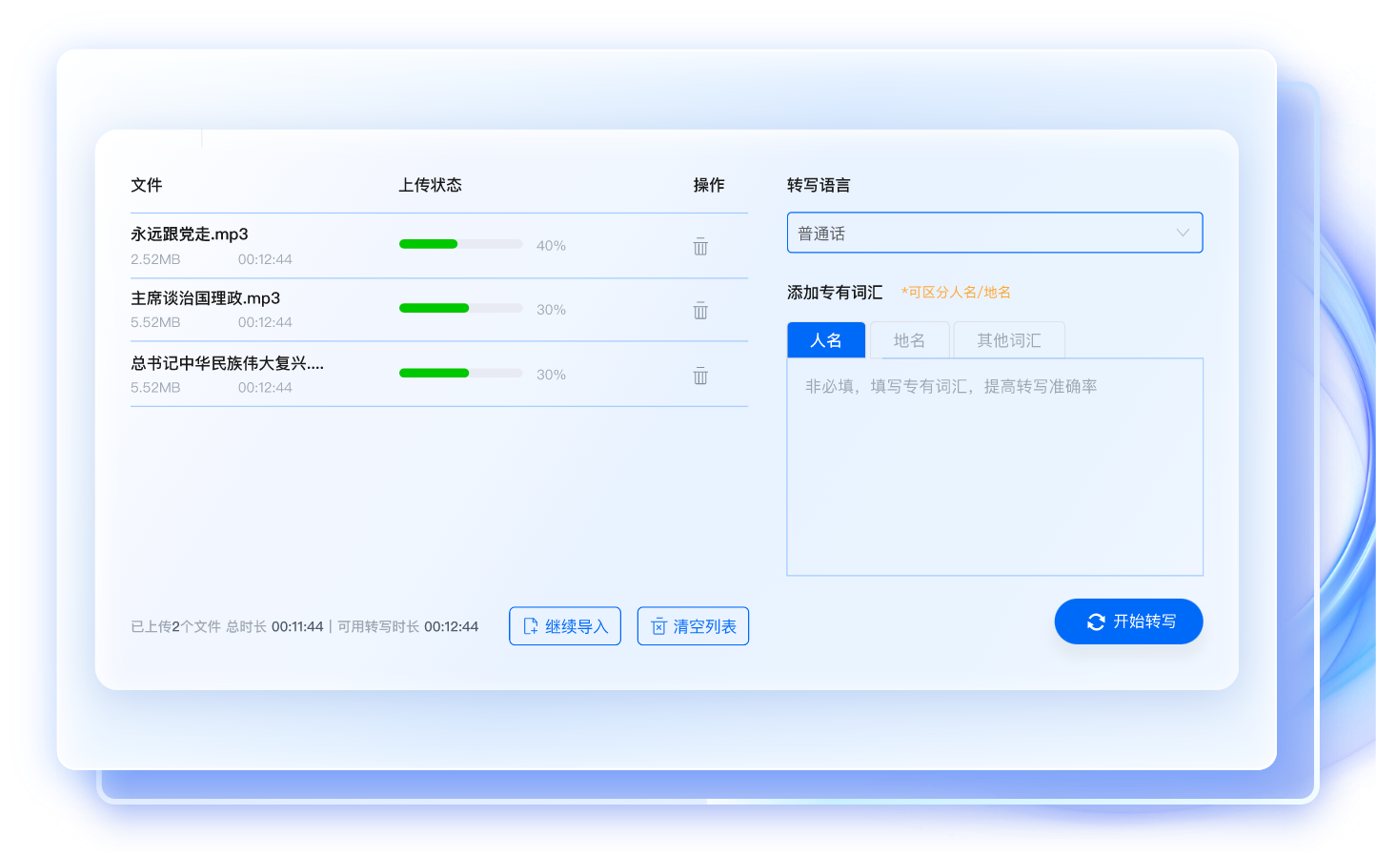Remove 主席谈治国理政.mp3 using its trash icon

click(x=700, y=310)
